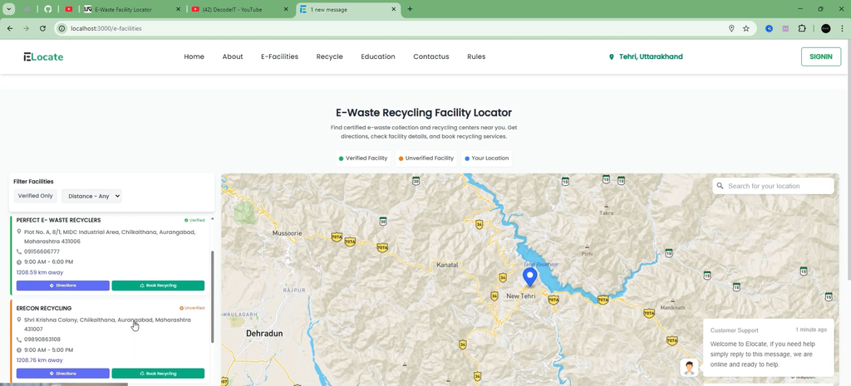Click the Dehradun label on the map
The height and width of the screenshot is (386, 851).
tap(264, 334)
